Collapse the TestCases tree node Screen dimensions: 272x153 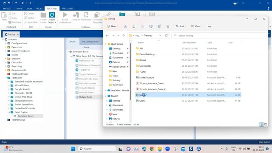coord(6,78)
